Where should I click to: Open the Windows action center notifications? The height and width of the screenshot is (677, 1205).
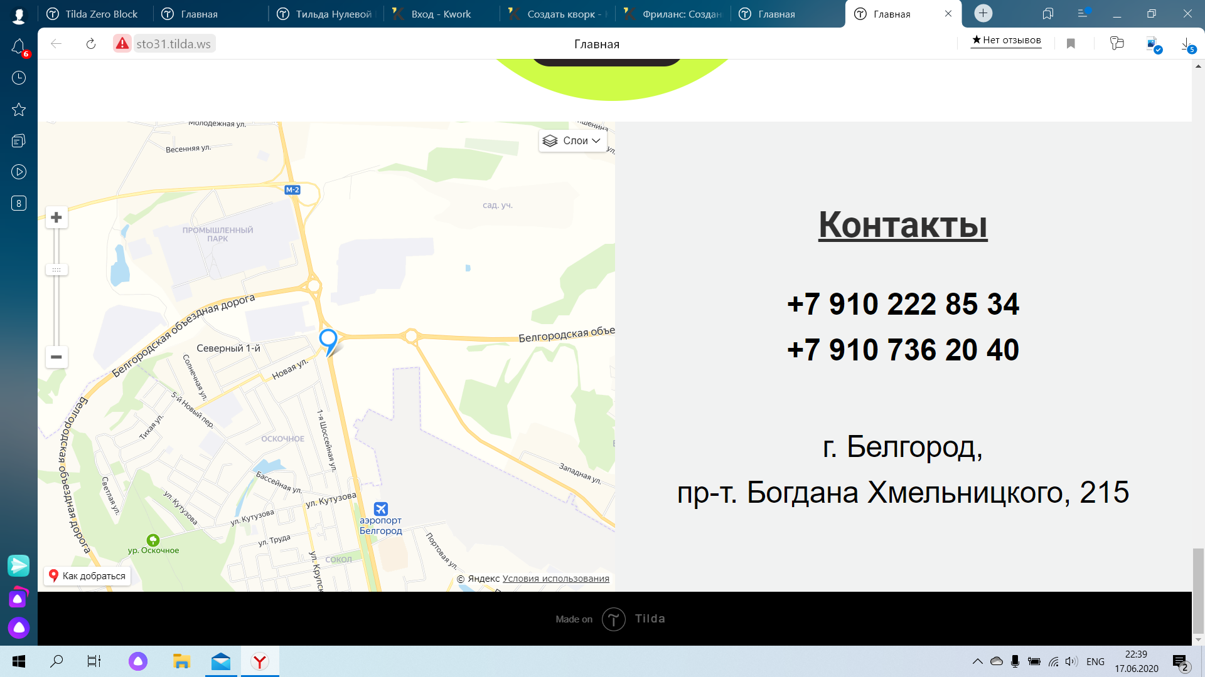[1181, 662]
